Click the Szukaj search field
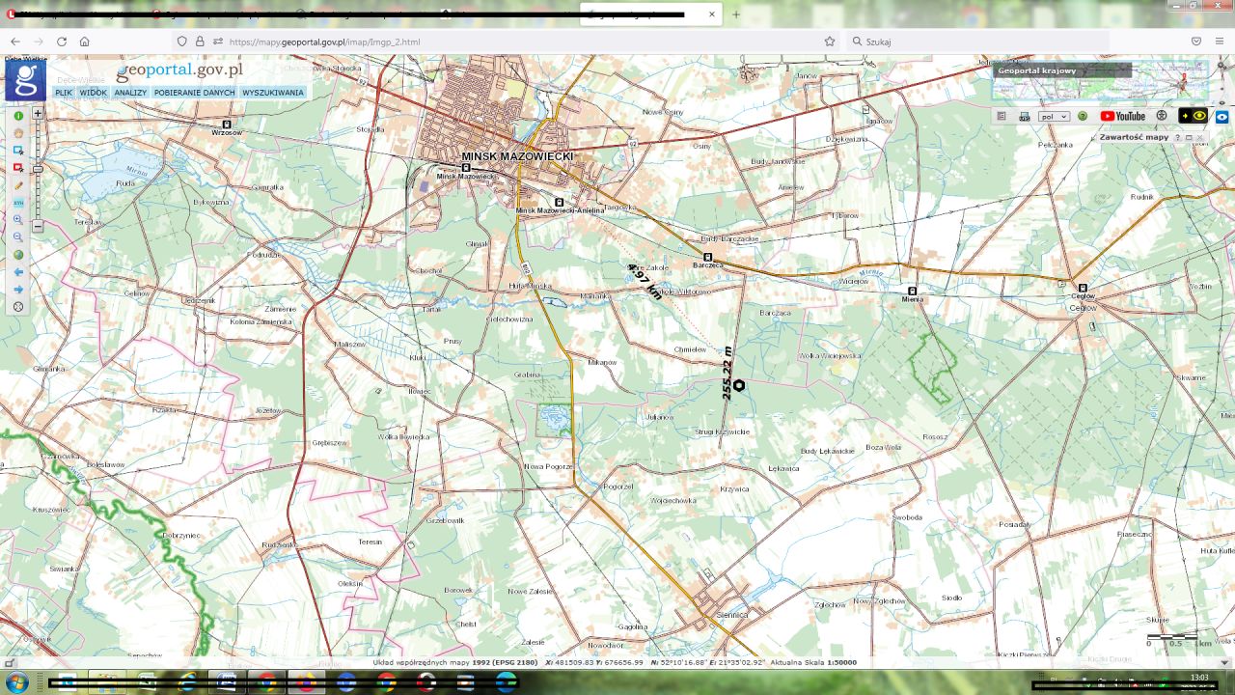Image resolution: width=1235 pixels, height=695 pixels. [x=977, y=42]
